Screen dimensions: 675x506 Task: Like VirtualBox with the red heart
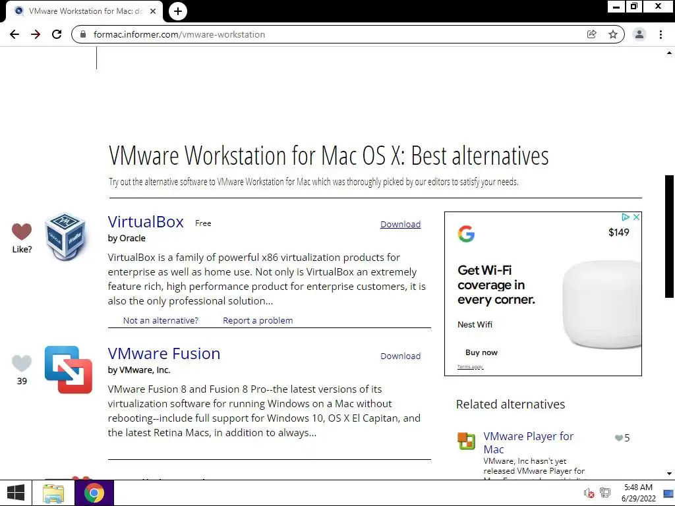tap(22, 231)
